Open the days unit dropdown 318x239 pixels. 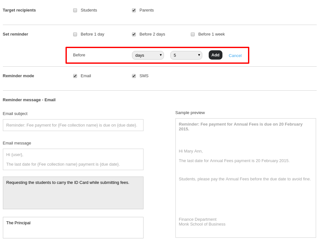pyautogui.click(x=148, y=55)
